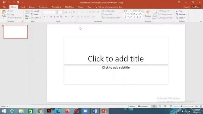Click the Save icon in quick access toolbar
The height and width of the screenshot is (114, 203).
tap(4, 2)
